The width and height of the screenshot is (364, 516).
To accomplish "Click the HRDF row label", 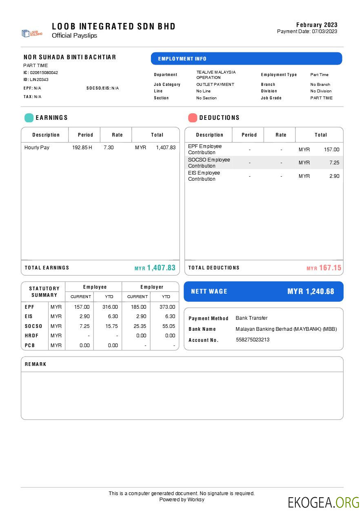I will 32,336.
